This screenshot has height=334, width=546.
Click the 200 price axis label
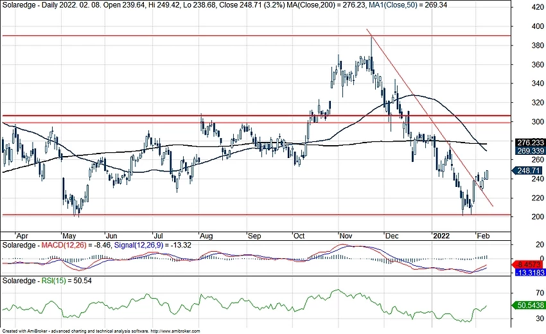tap(538, 216)
